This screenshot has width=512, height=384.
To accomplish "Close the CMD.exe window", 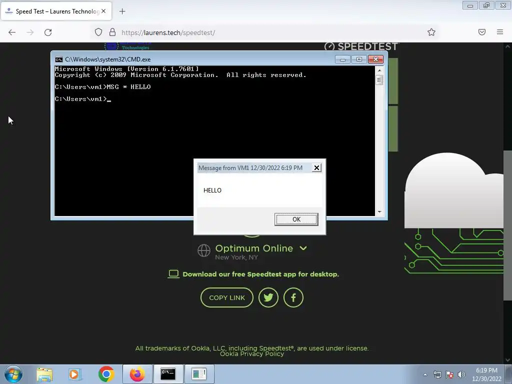I will tap(375, 59).
